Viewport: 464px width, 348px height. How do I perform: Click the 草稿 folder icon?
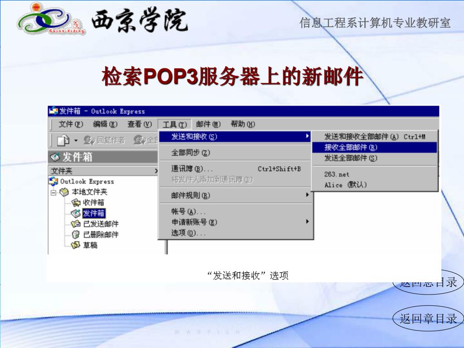tap(76, 245)
